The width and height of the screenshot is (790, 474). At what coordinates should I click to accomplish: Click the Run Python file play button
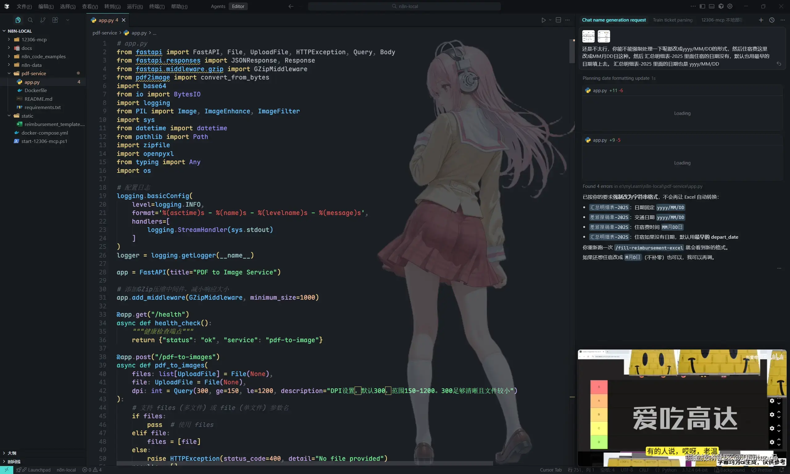543,20
